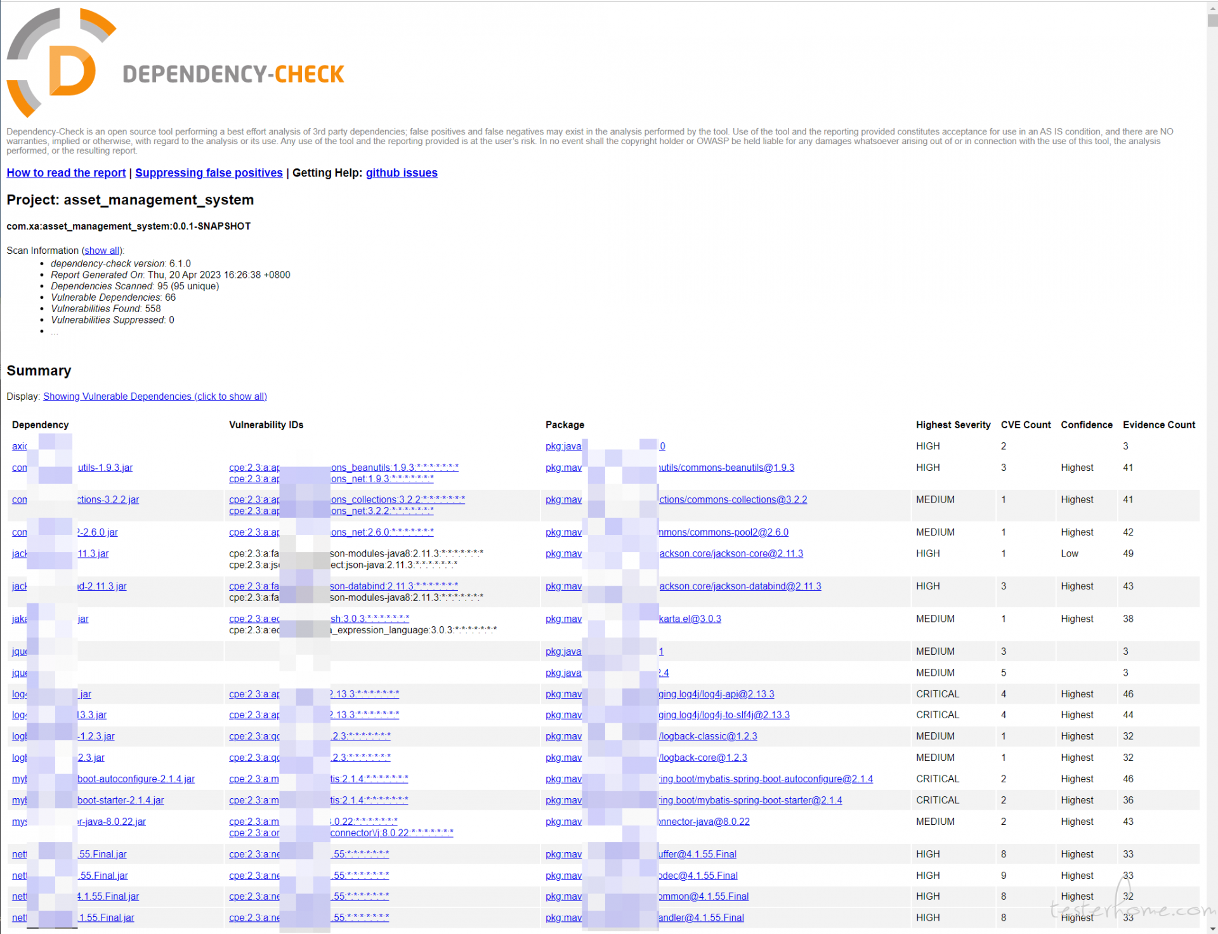Screen dimensions: 1218x934
Task: Sort by the Package column header
Action: point(565,425)
